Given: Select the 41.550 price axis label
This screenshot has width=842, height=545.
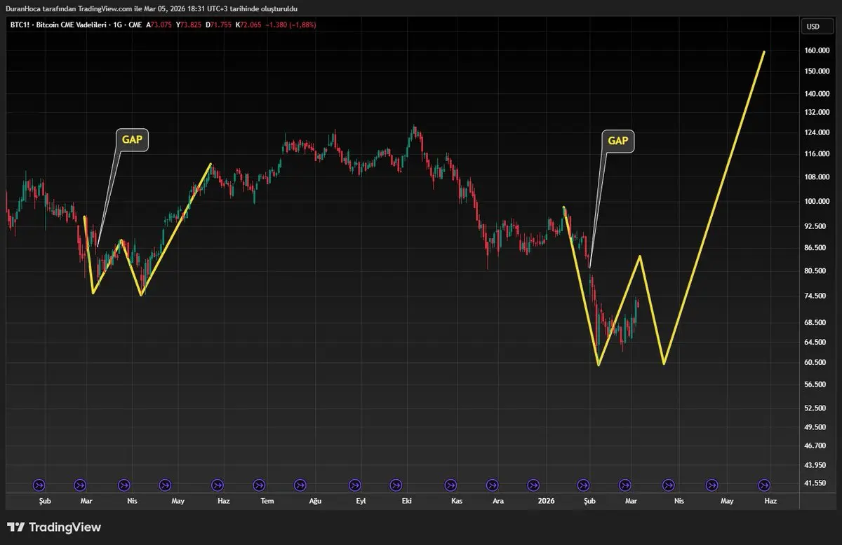Looking at the screenshot, I should pyautogui.click(x=814, y=483).
